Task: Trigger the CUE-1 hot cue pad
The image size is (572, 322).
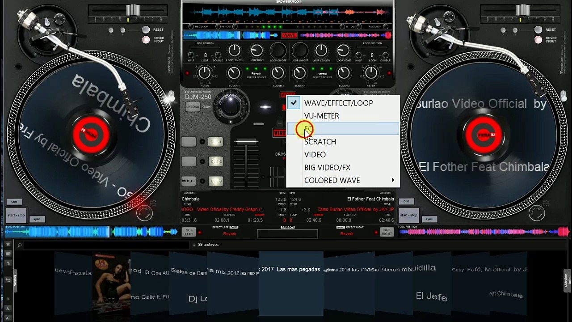Action: tap(216, 142)
